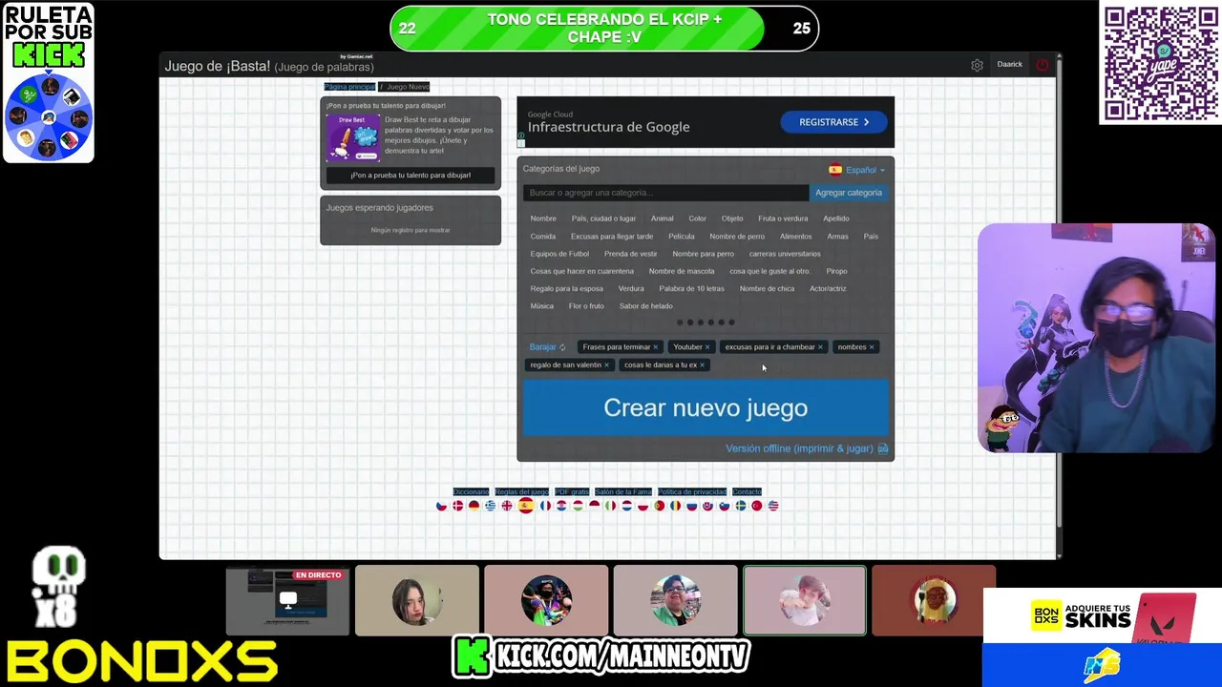Choose the Russian flag icon
Screen dimensions: 1222x687
point(692,506)
